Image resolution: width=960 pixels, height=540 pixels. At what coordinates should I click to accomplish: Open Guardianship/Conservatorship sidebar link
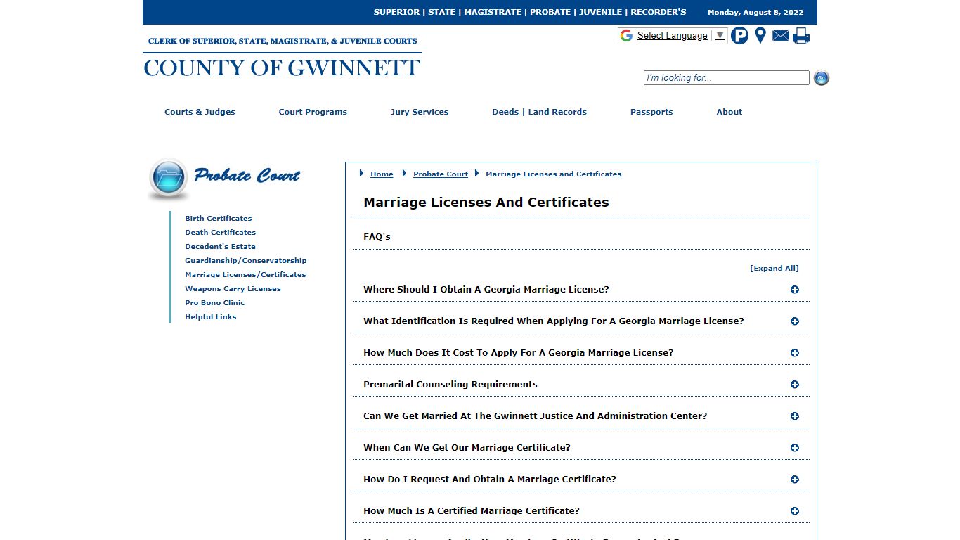(246, 261)
